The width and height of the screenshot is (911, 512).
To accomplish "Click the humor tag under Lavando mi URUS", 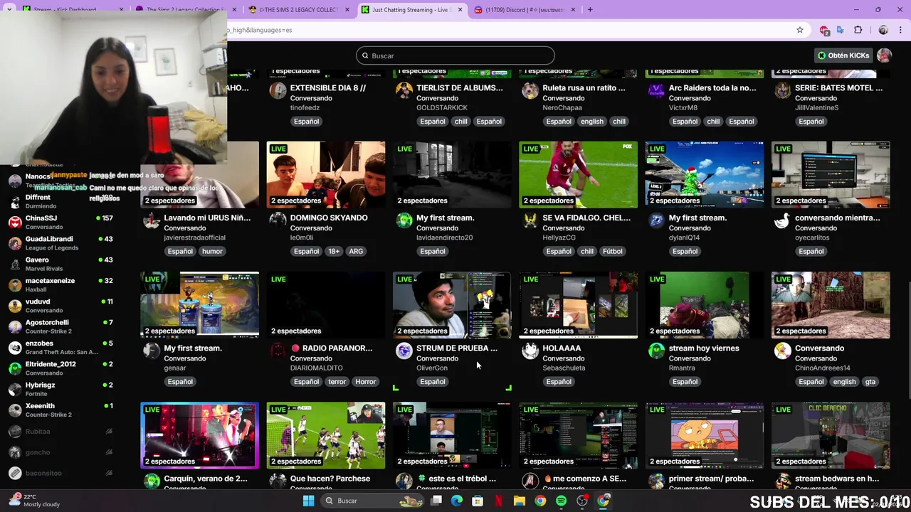I will pos(212,251).
